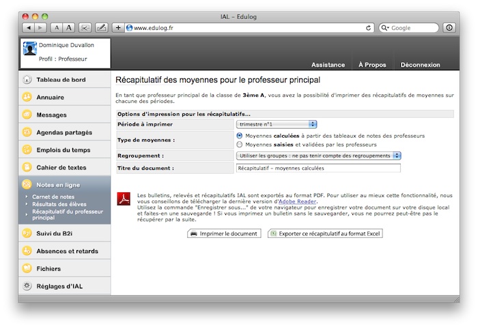Click the Emplois du temps icon
This screenshot has width=478, height=328.
pos(27,149)
